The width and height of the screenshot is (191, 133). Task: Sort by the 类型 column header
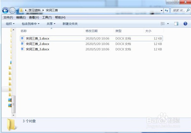tap(129, 31)
